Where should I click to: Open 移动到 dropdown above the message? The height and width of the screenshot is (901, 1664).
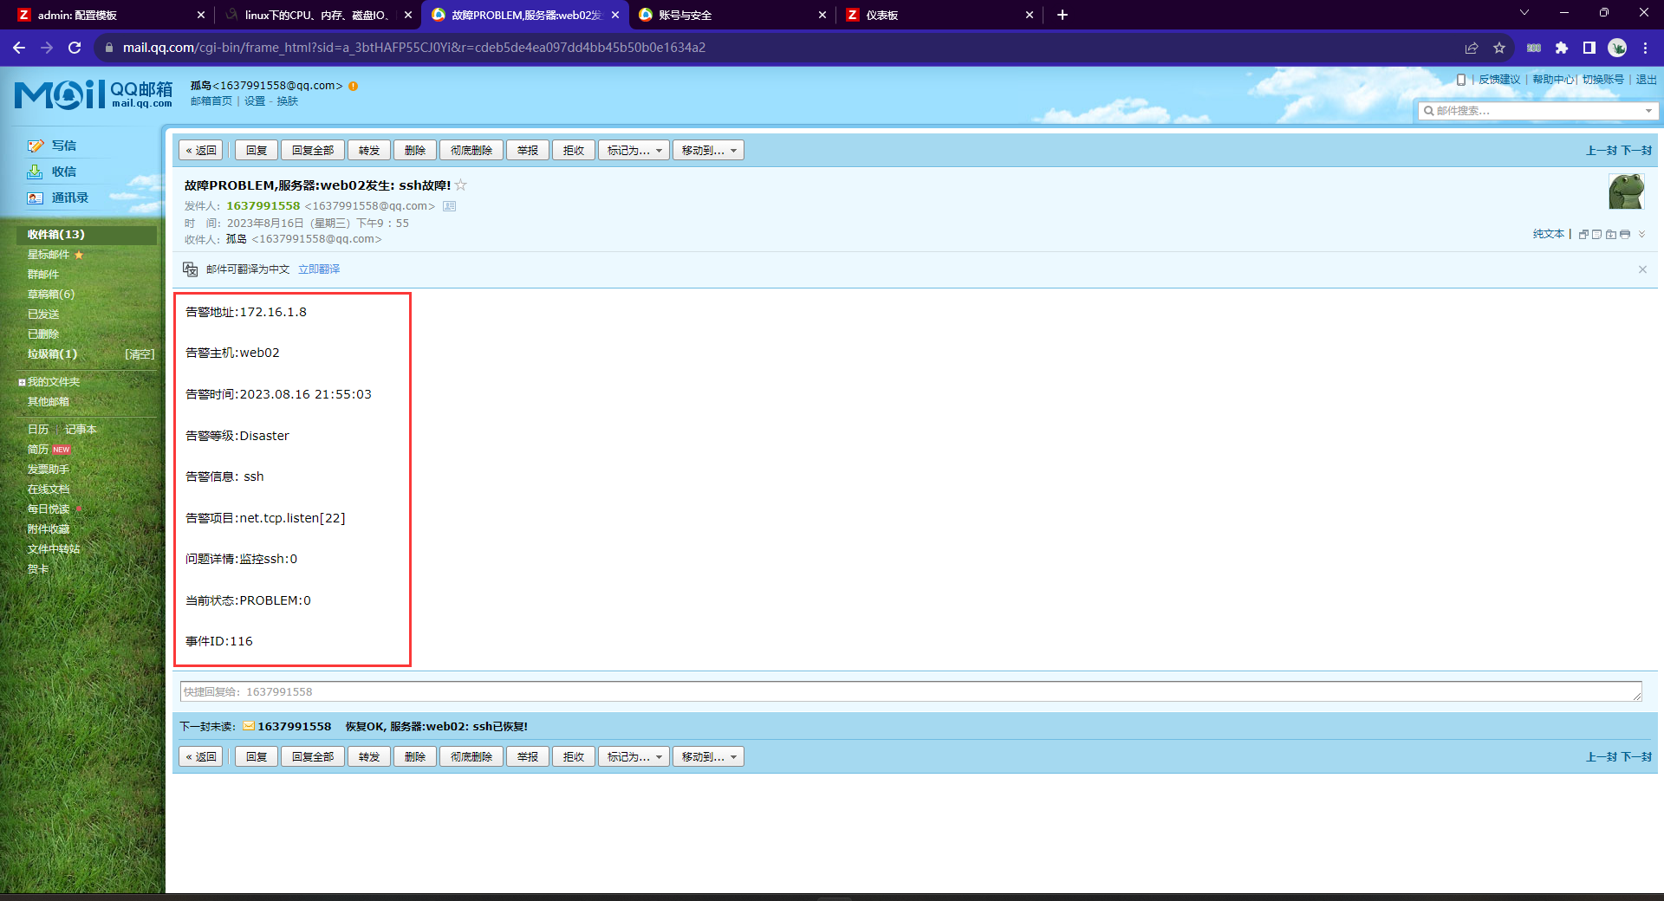click(708, 150)
